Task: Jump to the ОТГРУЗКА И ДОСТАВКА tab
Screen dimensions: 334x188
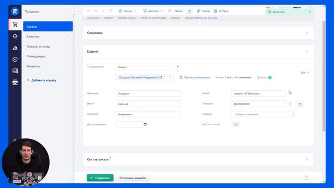Action: coord(153,18)
